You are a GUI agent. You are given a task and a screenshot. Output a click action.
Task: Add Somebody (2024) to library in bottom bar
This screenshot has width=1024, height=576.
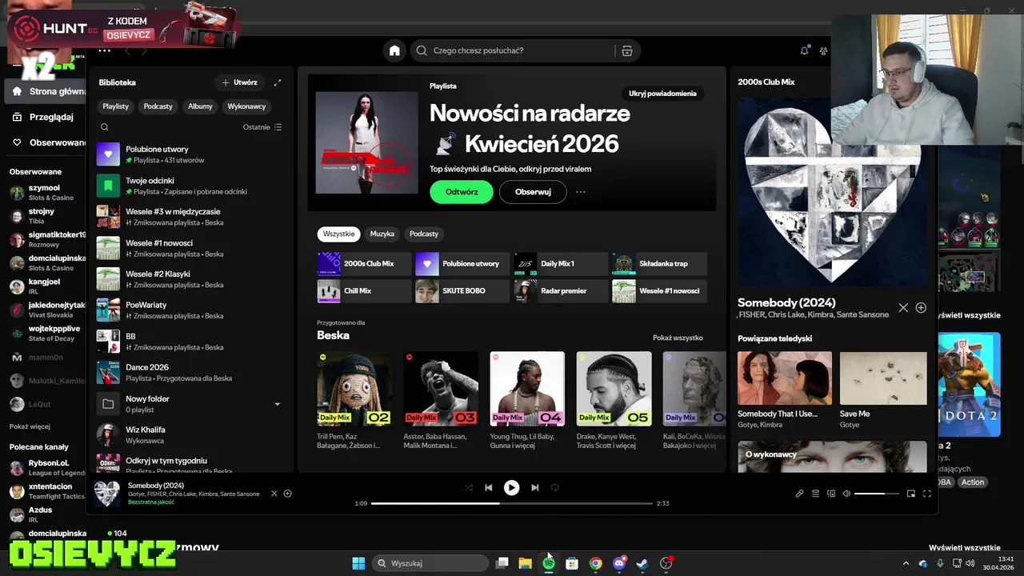[288, 494]
